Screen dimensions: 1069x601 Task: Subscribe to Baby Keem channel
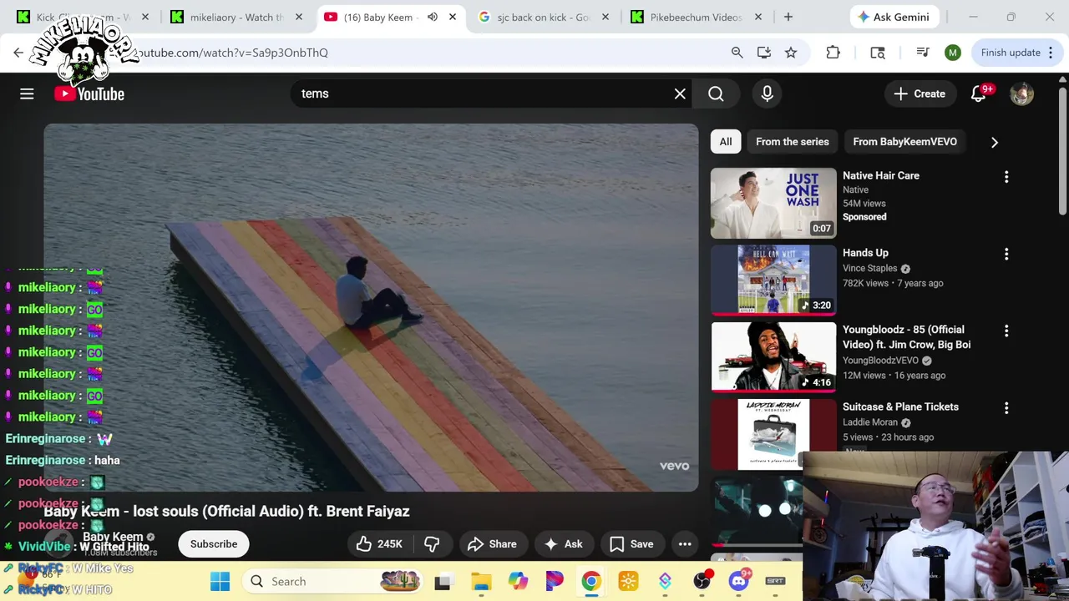tap(214, 543)
